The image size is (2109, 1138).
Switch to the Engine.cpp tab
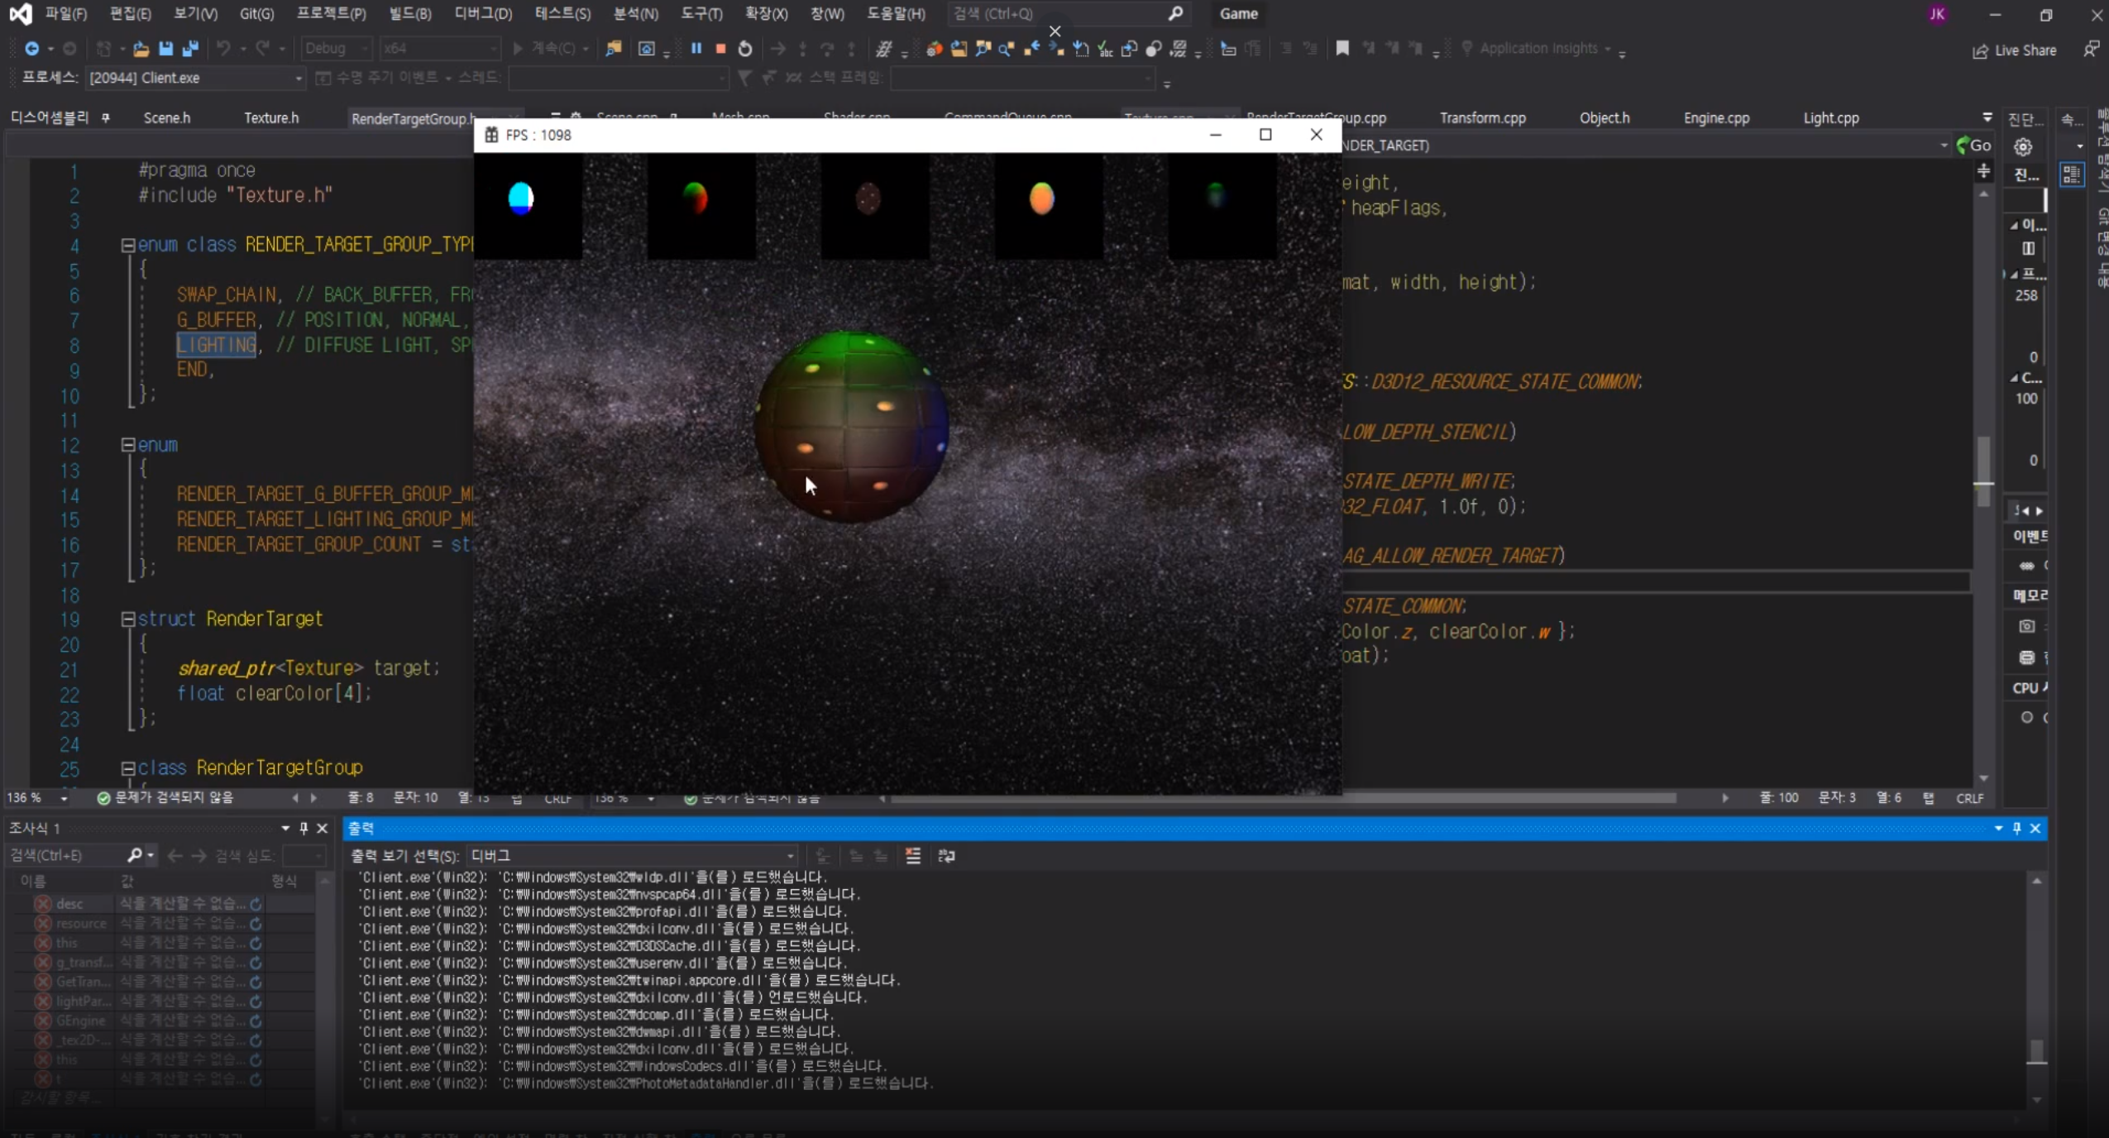[1716, 118]
